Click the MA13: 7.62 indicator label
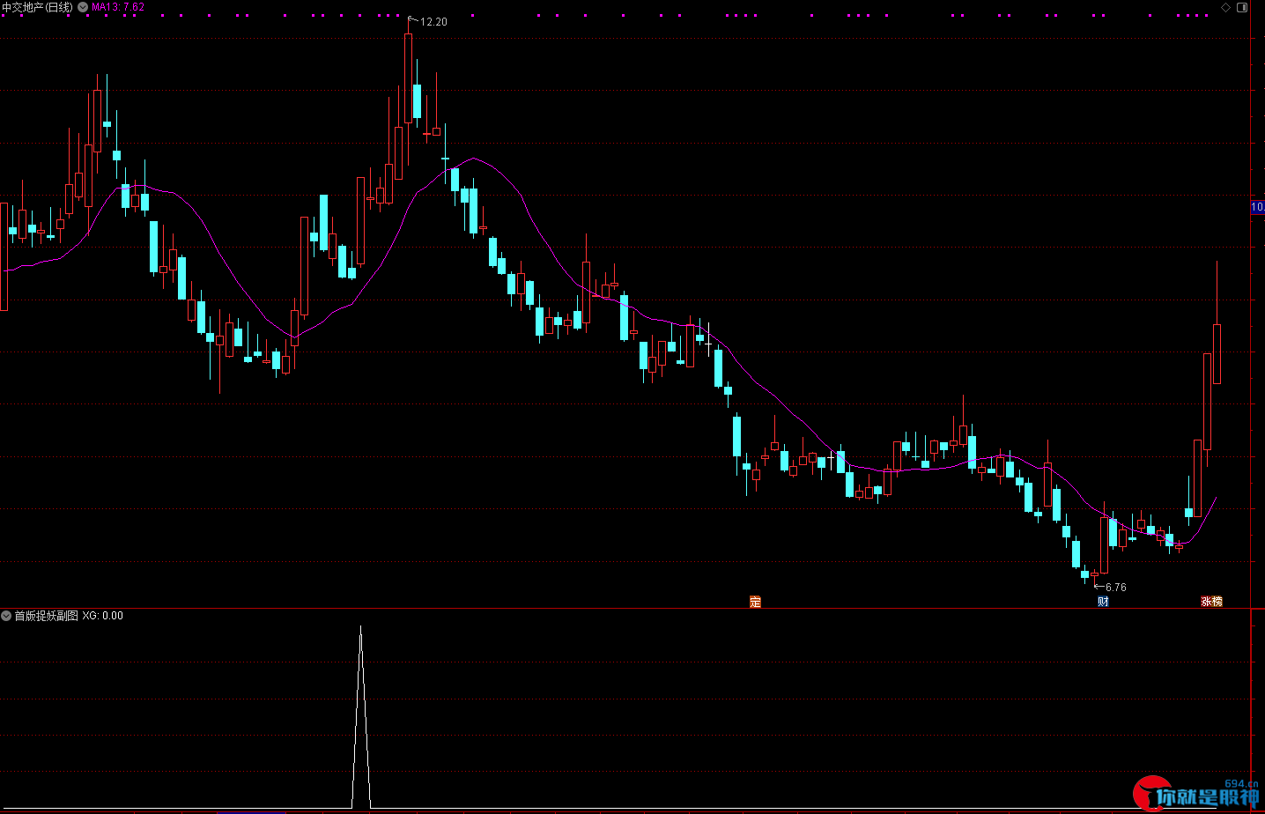1265x814 pixels. coord(118,7)
